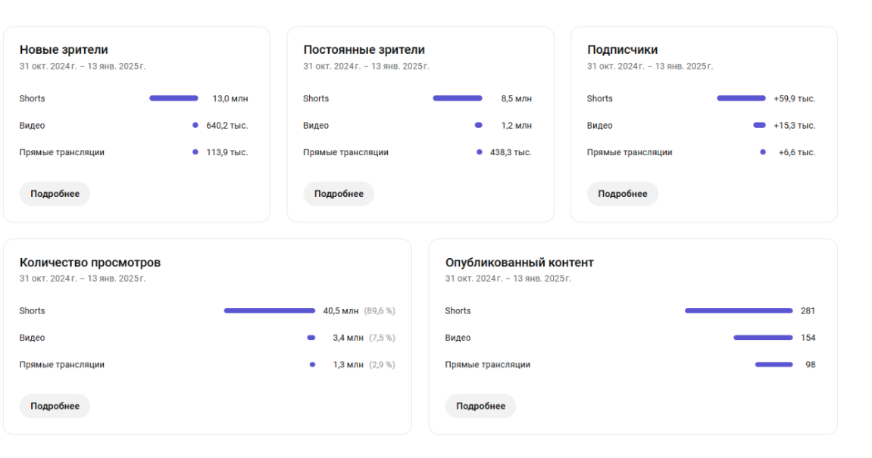
Task: Click the 13,0 млн Shorts value
Action: 230,98
